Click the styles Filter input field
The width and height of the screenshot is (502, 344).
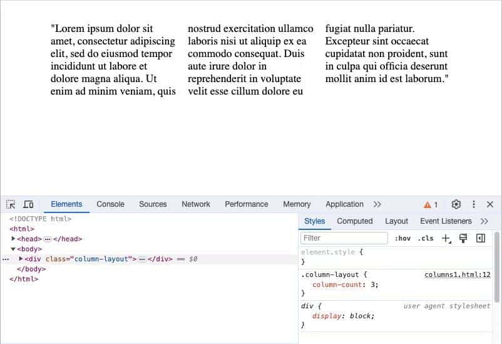pos(344,238)
